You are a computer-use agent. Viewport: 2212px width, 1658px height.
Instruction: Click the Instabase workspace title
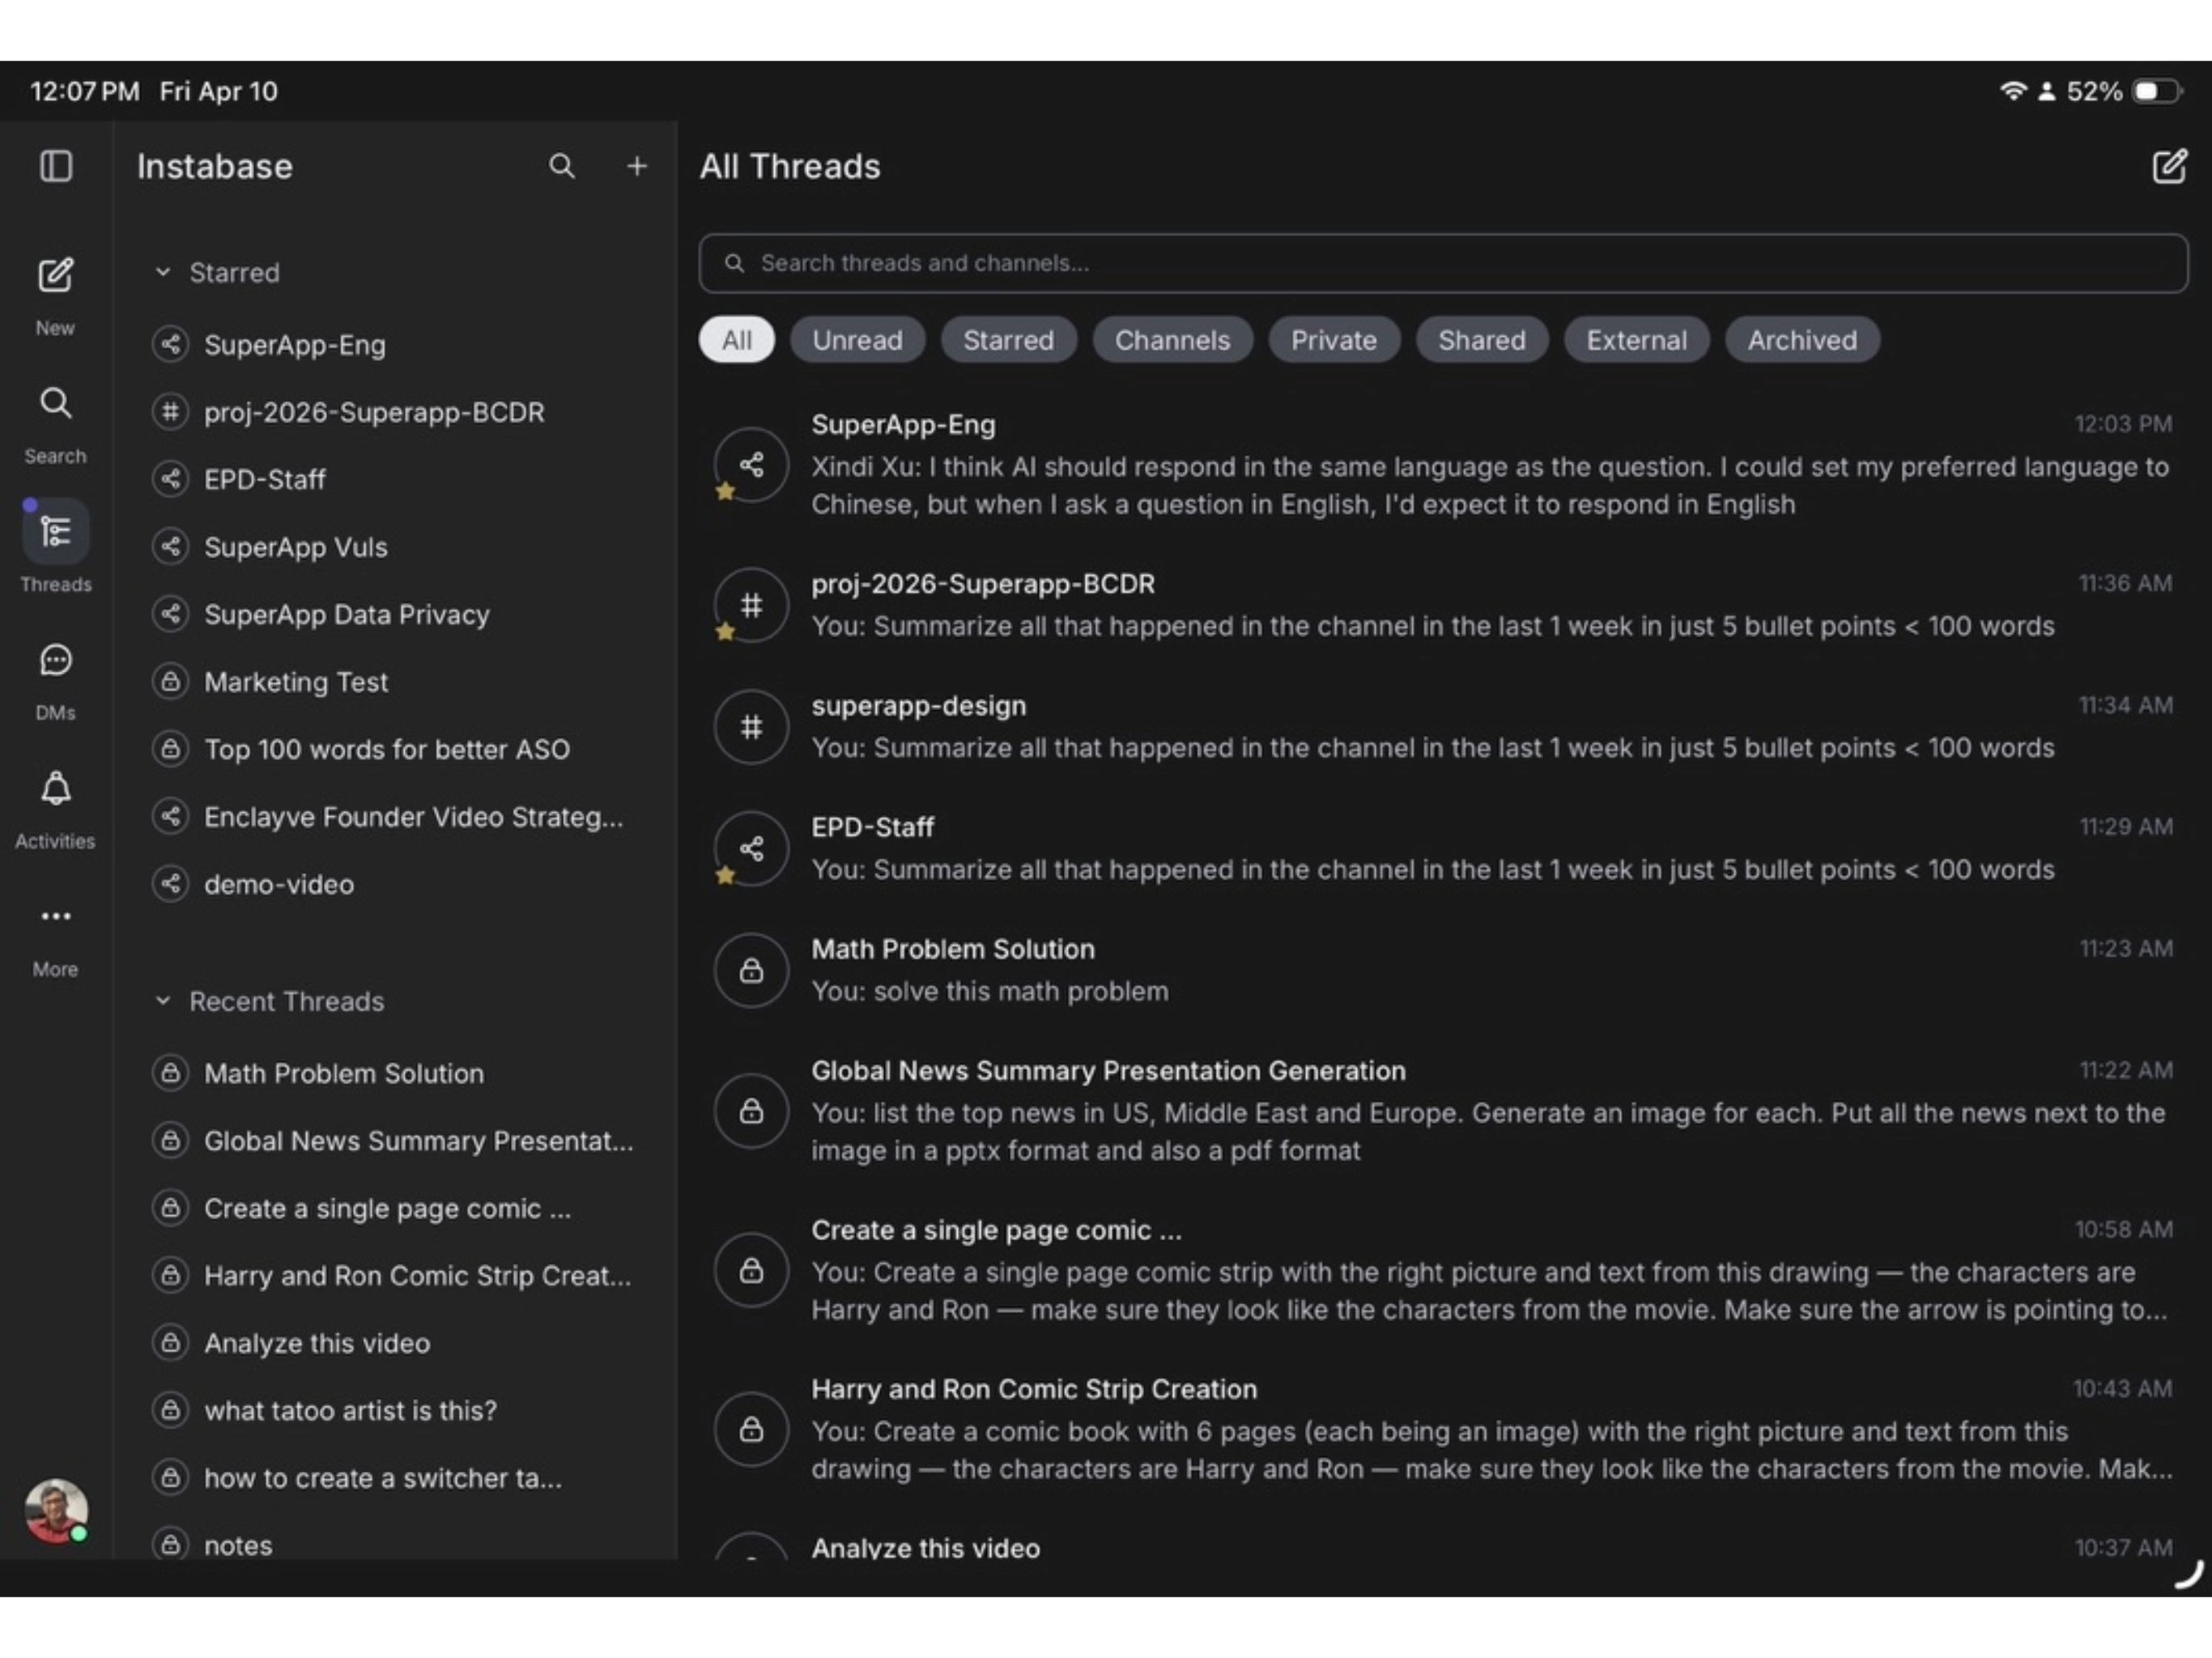215,166
